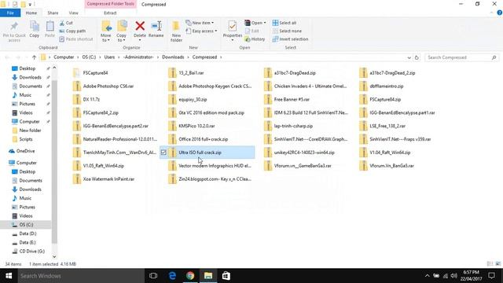Select Data (D:) drive in navigation pane
Image resolution: width=503 pixels, height=283 pixels.
(28, 233)
